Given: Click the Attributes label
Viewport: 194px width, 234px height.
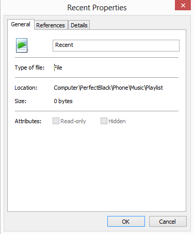Looking at the screenshot, I should click(x=28, y=121).
